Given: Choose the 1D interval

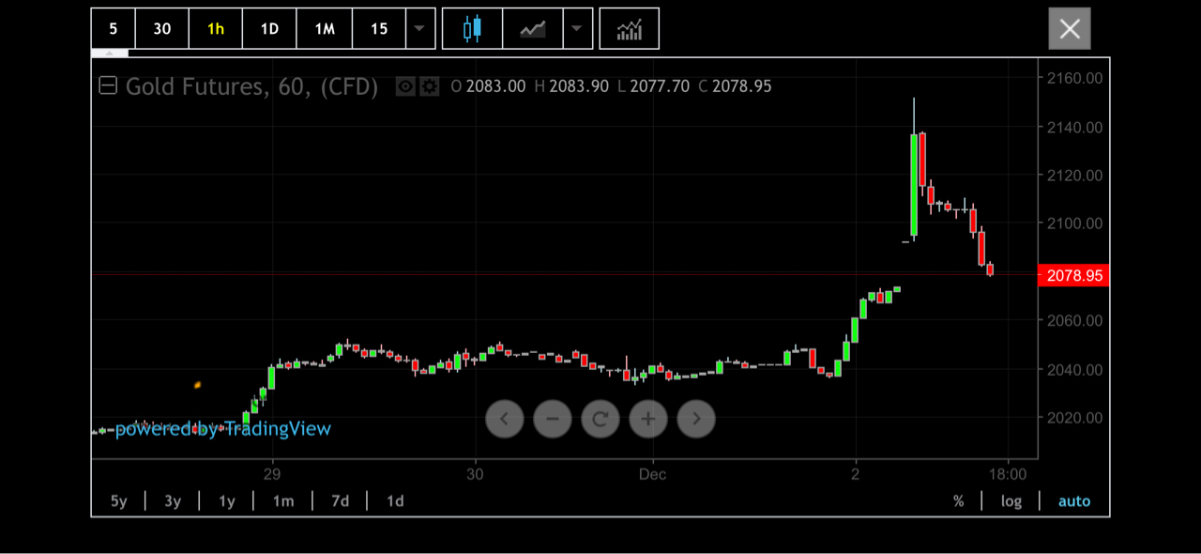Looking at the screenshot, I should click(269, 28).
